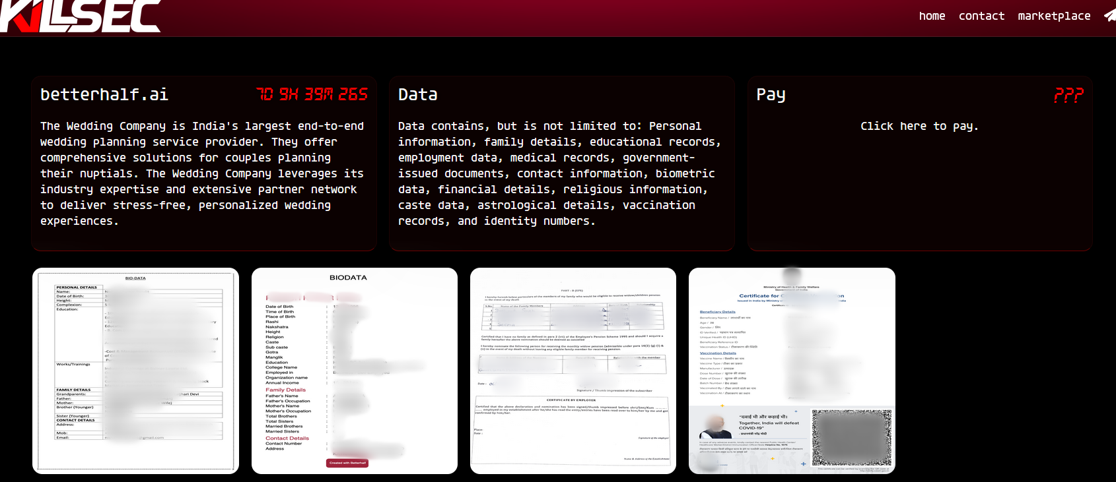This screenshot has height=482, width=1116.
Task: Click the red '???' price text
Action: [x=1068, y=95]
